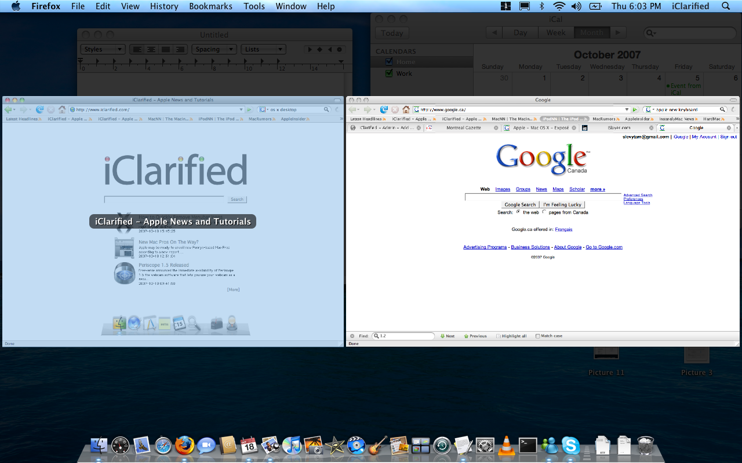Expand the Spacing dropdown
This screenshot has width=742, height=463.
point(214,49)
